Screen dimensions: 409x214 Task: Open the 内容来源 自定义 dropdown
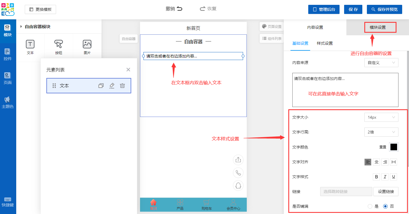[x=381, y=63]
